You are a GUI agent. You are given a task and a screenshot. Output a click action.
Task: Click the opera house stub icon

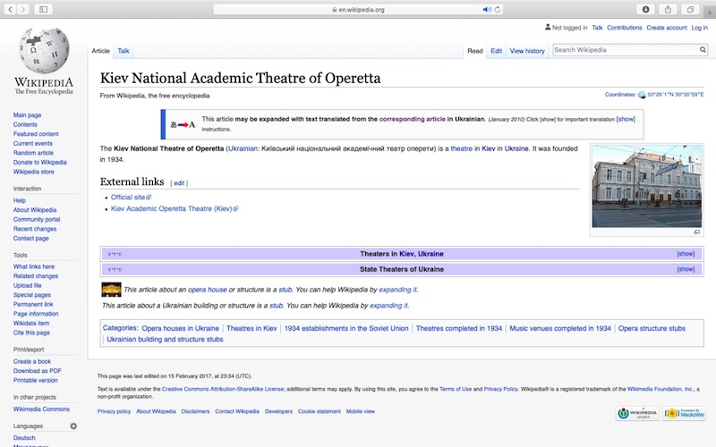pos(111,290)
